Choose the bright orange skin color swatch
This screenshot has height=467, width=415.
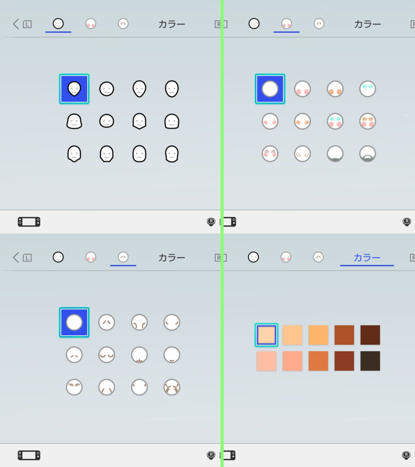click(x=318, y=335)
